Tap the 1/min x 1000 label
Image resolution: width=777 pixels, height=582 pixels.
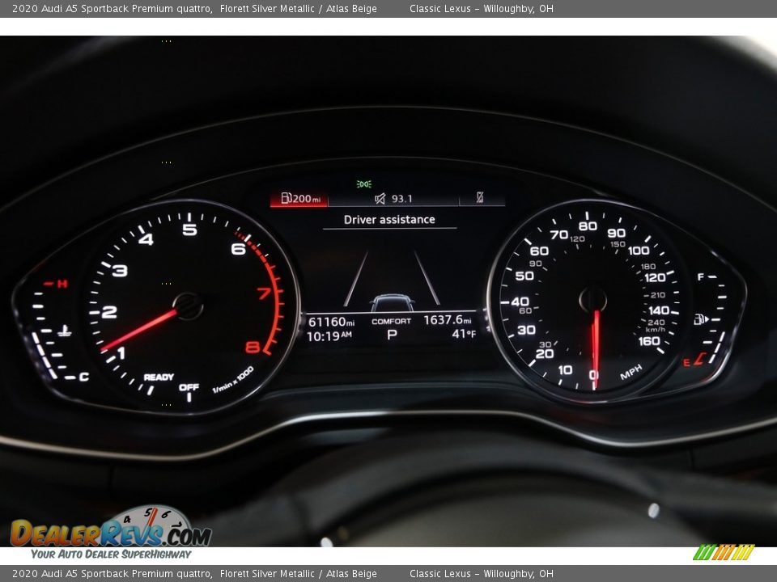tap(233, 380)
